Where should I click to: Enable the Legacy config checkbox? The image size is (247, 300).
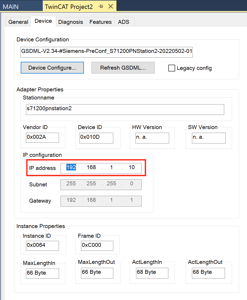coord(171,68)
